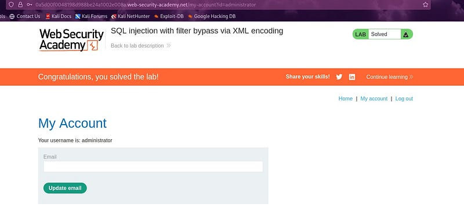Click the Web Security Academy logo
Screen dimensions: 464x218
click(x=71, y=40)
